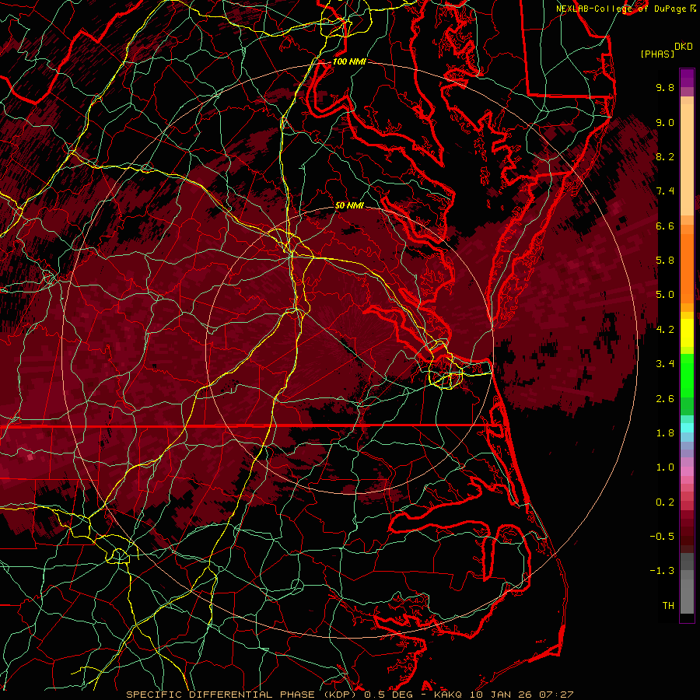Click the 4.2 legend value
This screenshot has width=700, height=700.
665,330
